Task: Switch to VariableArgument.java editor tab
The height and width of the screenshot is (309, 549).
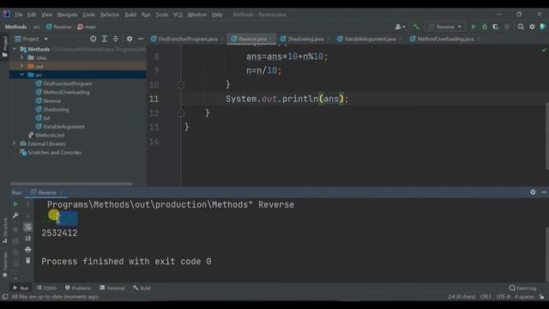Action: pos(370,39)
